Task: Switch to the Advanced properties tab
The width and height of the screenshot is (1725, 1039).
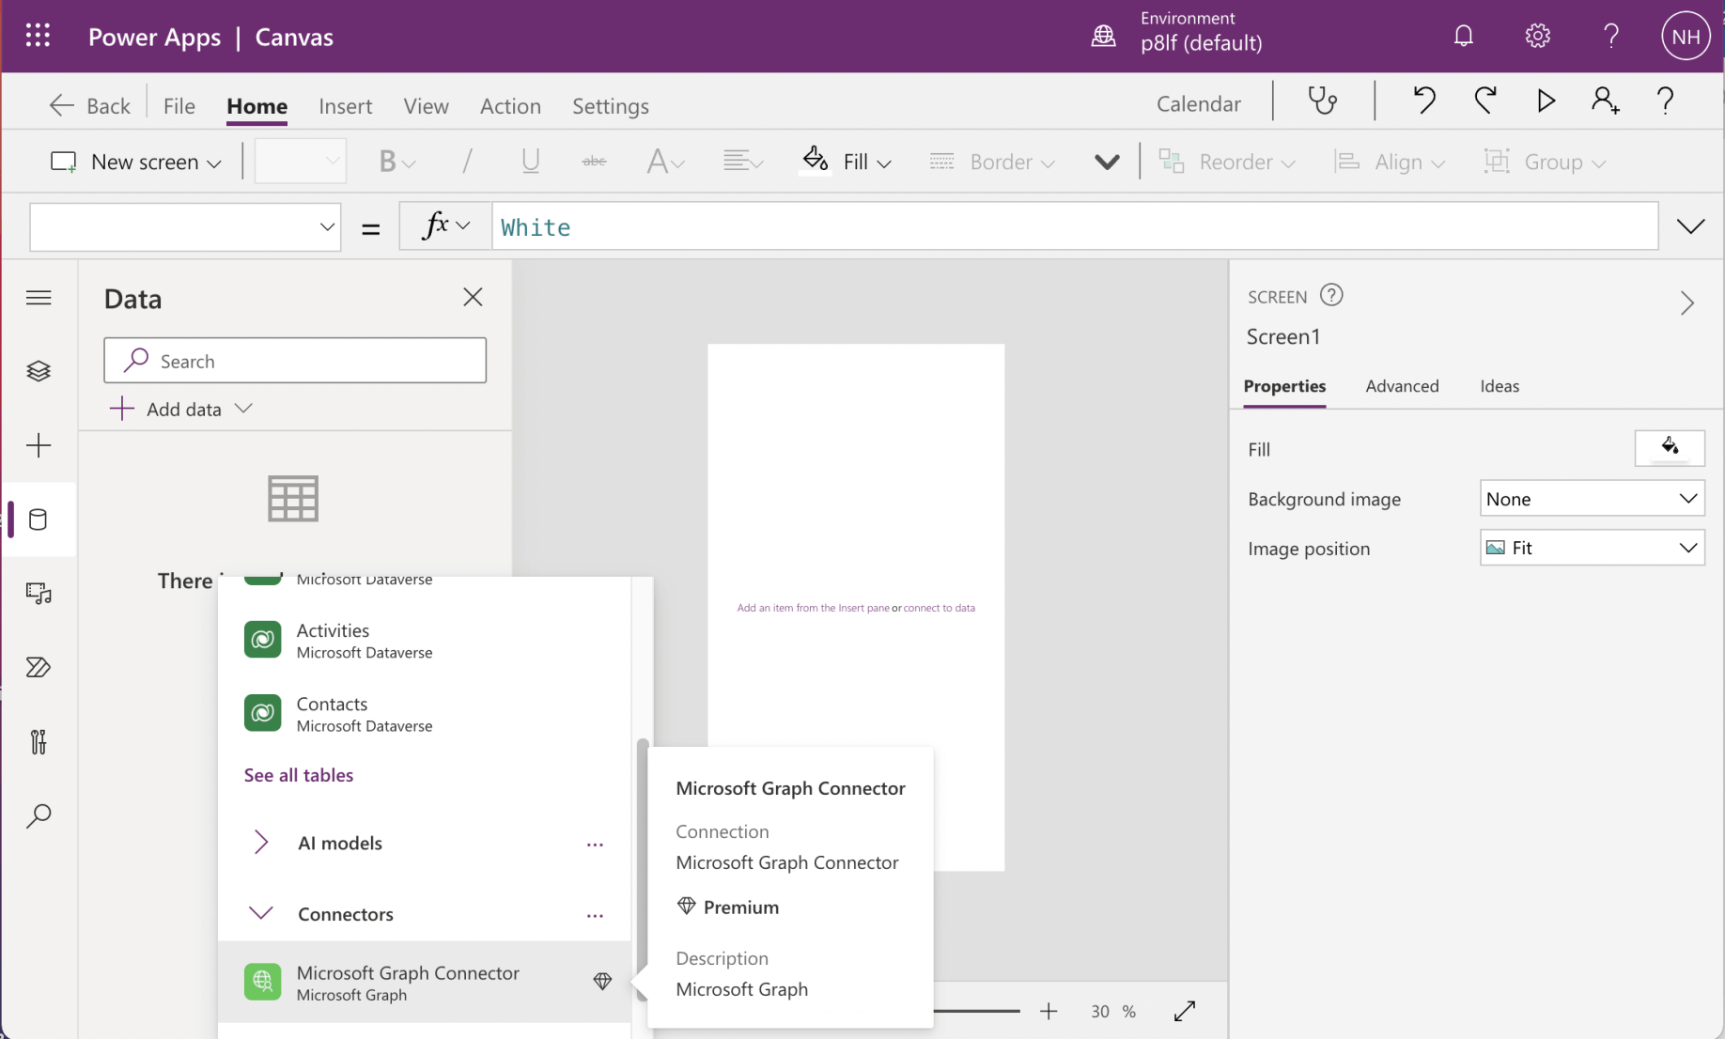Action: click(1402, 386)
